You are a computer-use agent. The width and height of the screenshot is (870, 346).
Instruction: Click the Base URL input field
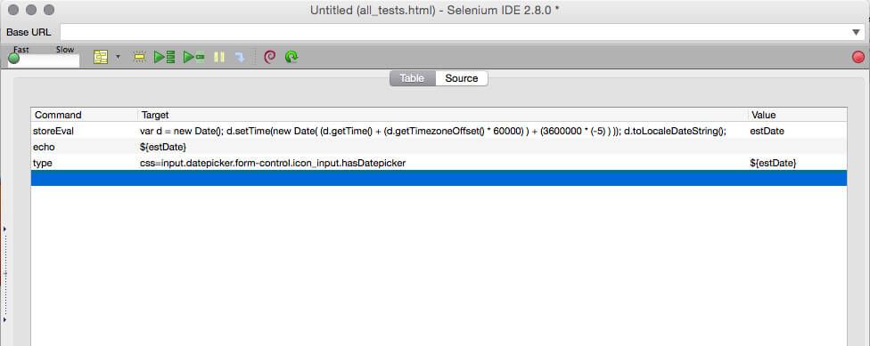455,32
